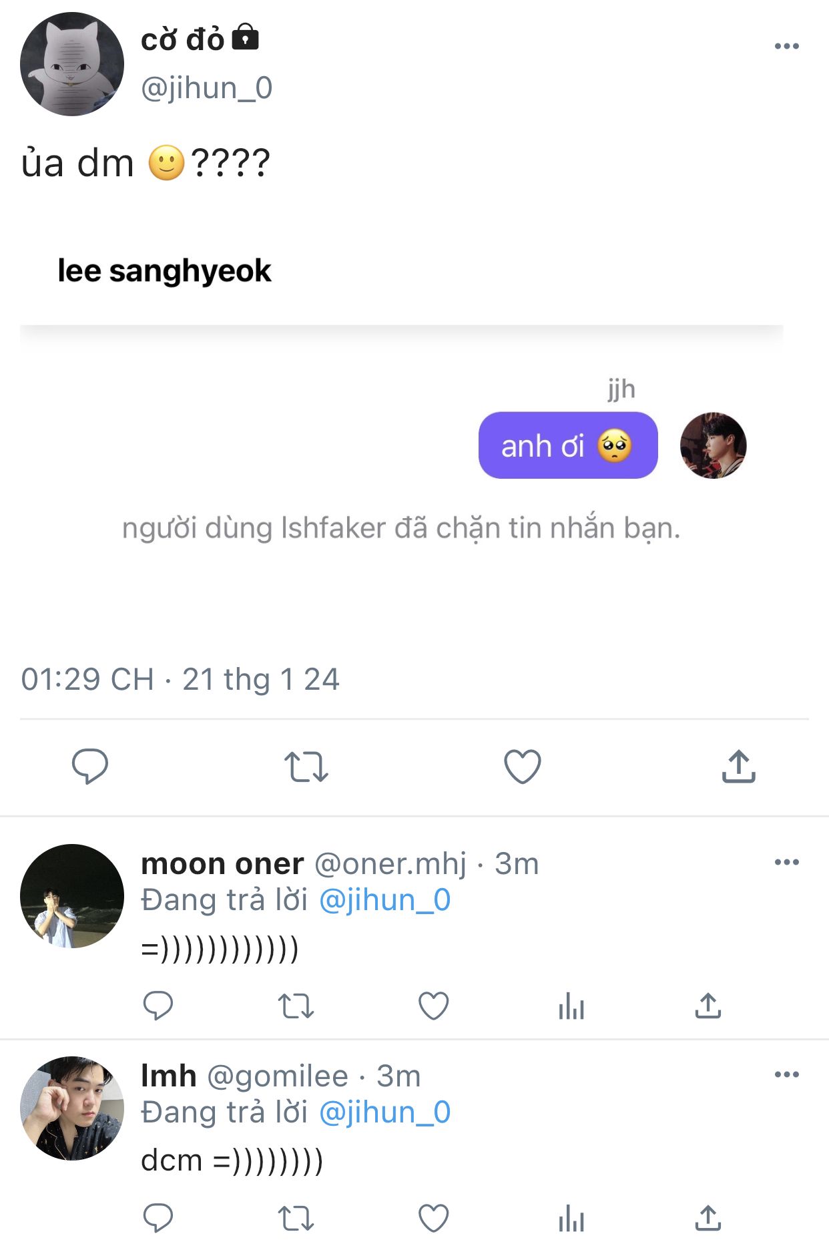The height and width of the screenshot is (1250, 829).
Task: Reply to moon oner's comment
Action: pyautogui.click(x=158, y=1006)
